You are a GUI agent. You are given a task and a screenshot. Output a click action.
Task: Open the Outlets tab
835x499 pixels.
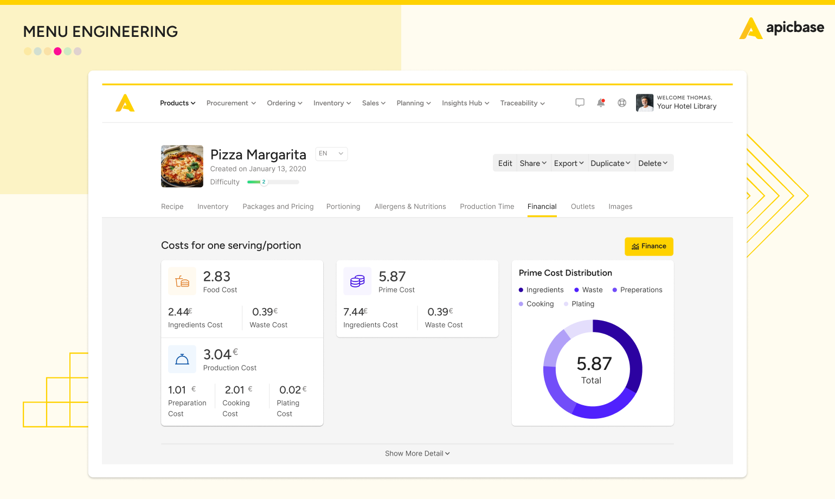[583, 207]
